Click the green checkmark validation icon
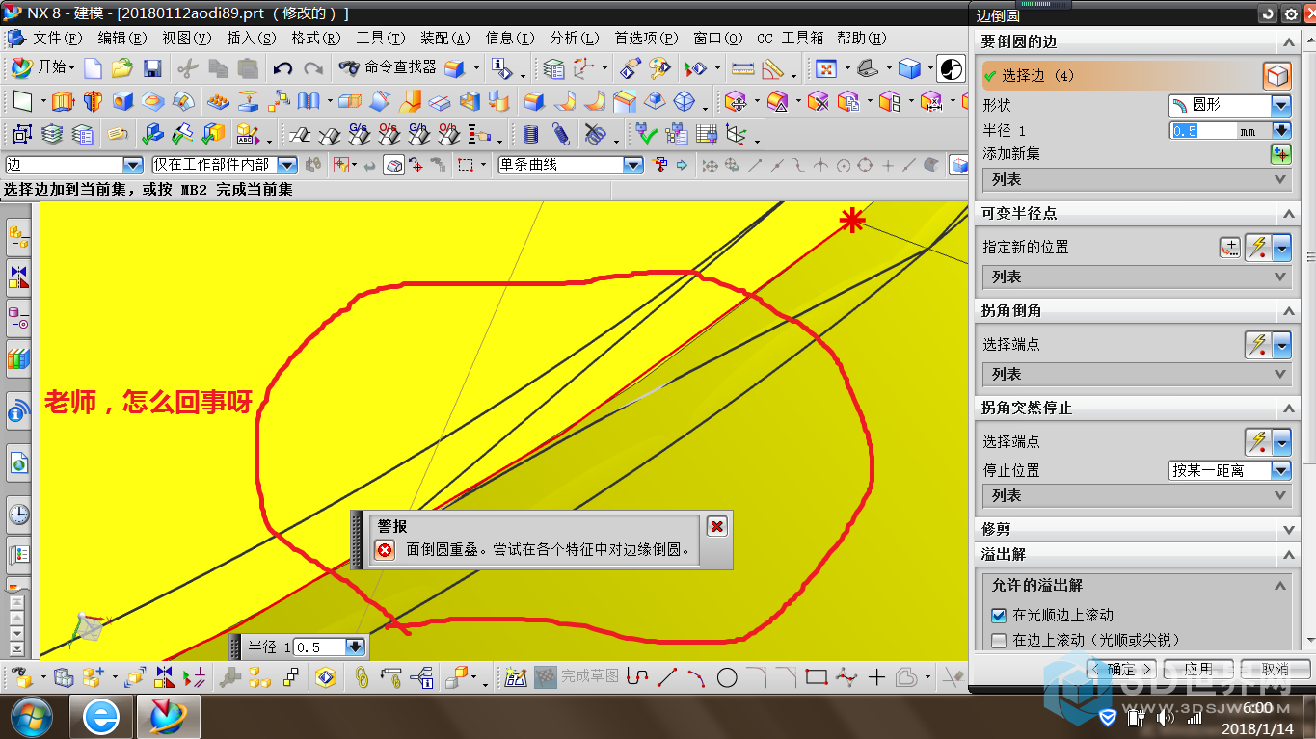 647,134
